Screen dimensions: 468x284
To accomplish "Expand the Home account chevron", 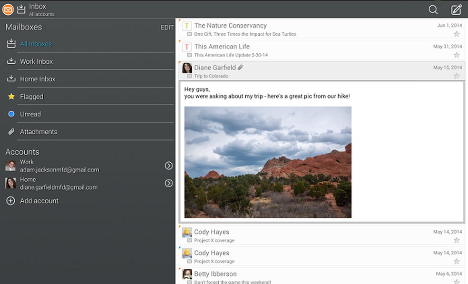I will pyautogui.click(x=169, y=183).
